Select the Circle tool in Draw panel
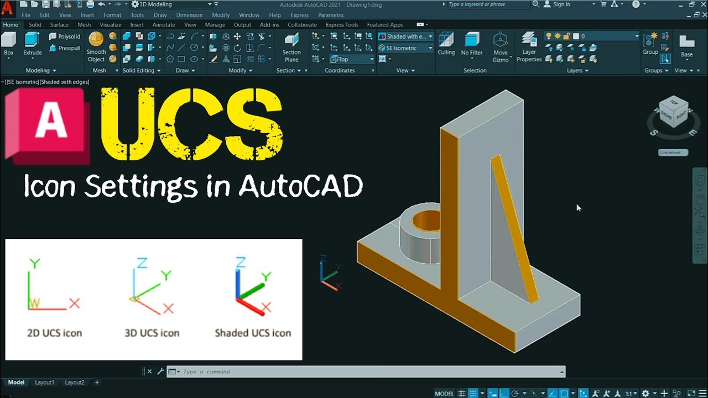 [x=194, y=48]
